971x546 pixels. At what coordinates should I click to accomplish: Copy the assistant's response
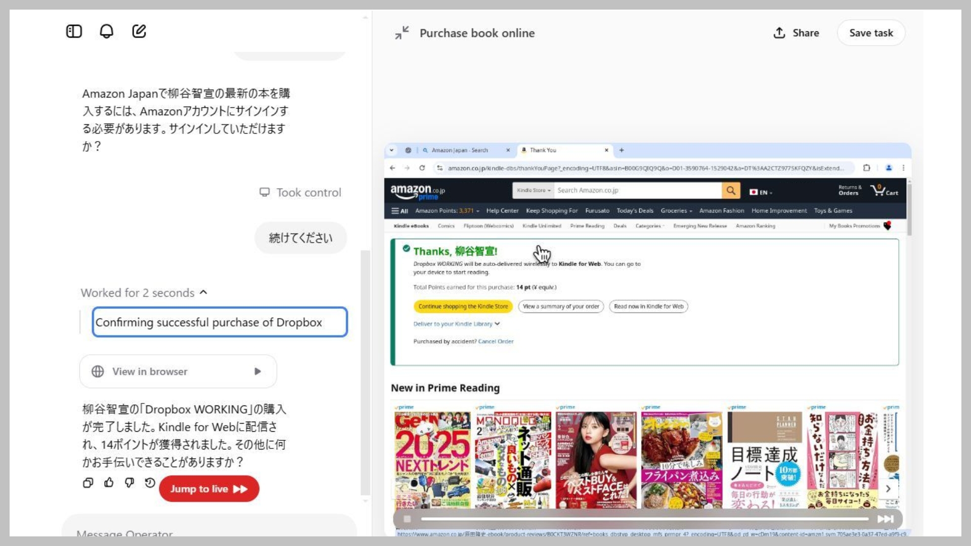click(x=88, y=483)
